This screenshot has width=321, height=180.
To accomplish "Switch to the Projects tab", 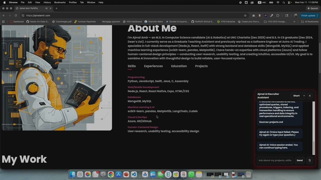I will pos(201,66).
